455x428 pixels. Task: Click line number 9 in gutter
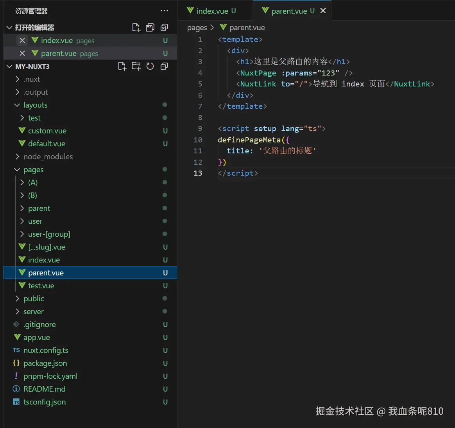(200, 129)
